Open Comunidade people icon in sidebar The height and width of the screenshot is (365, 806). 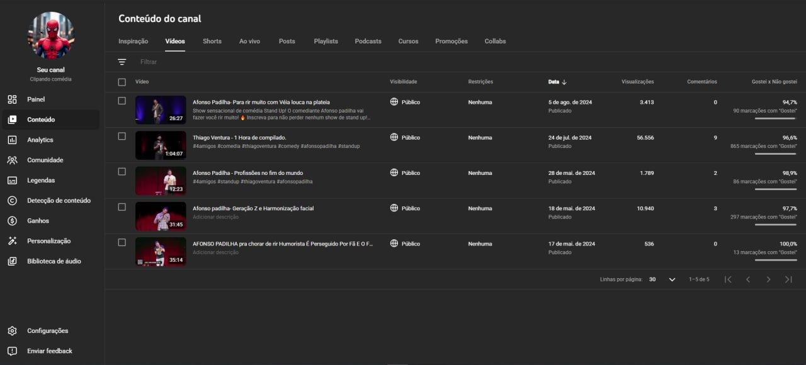pyautogui.click(x=12, y=160)
